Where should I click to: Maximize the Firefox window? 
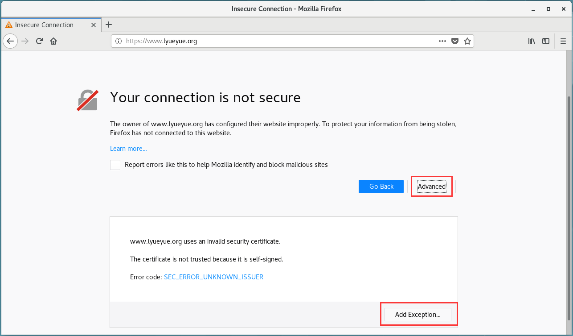[548, 8]
